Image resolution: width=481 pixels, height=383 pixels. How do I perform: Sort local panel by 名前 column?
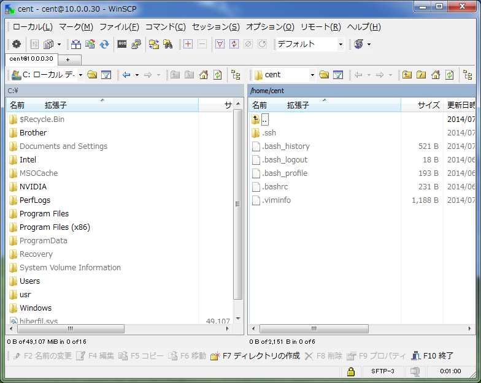click(17, 105)
